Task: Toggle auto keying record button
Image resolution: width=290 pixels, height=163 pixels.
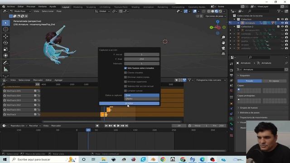Action: tap(97, 126)
